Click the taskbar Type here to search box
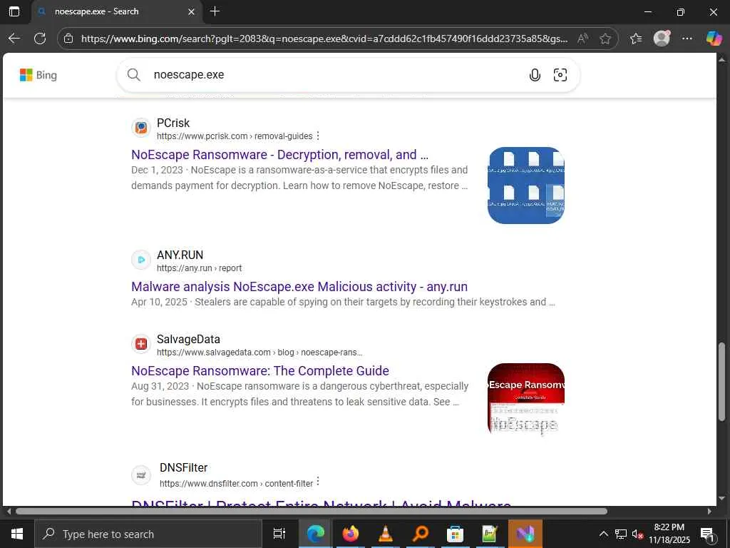Screen dimensions: 730x548 (149, 534)
